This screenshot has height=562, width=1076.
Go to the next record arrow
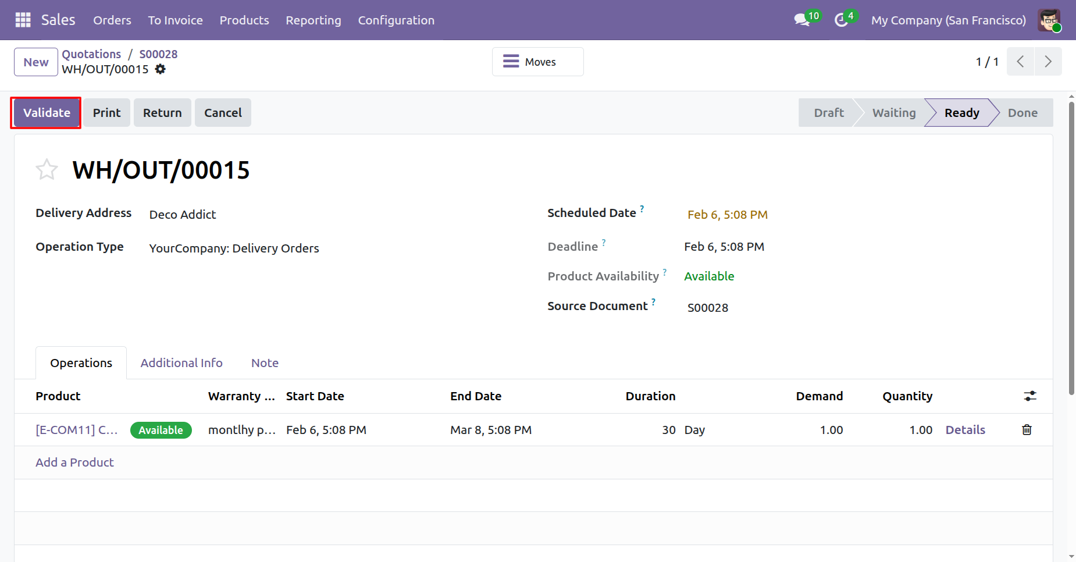coord(1048,62)
